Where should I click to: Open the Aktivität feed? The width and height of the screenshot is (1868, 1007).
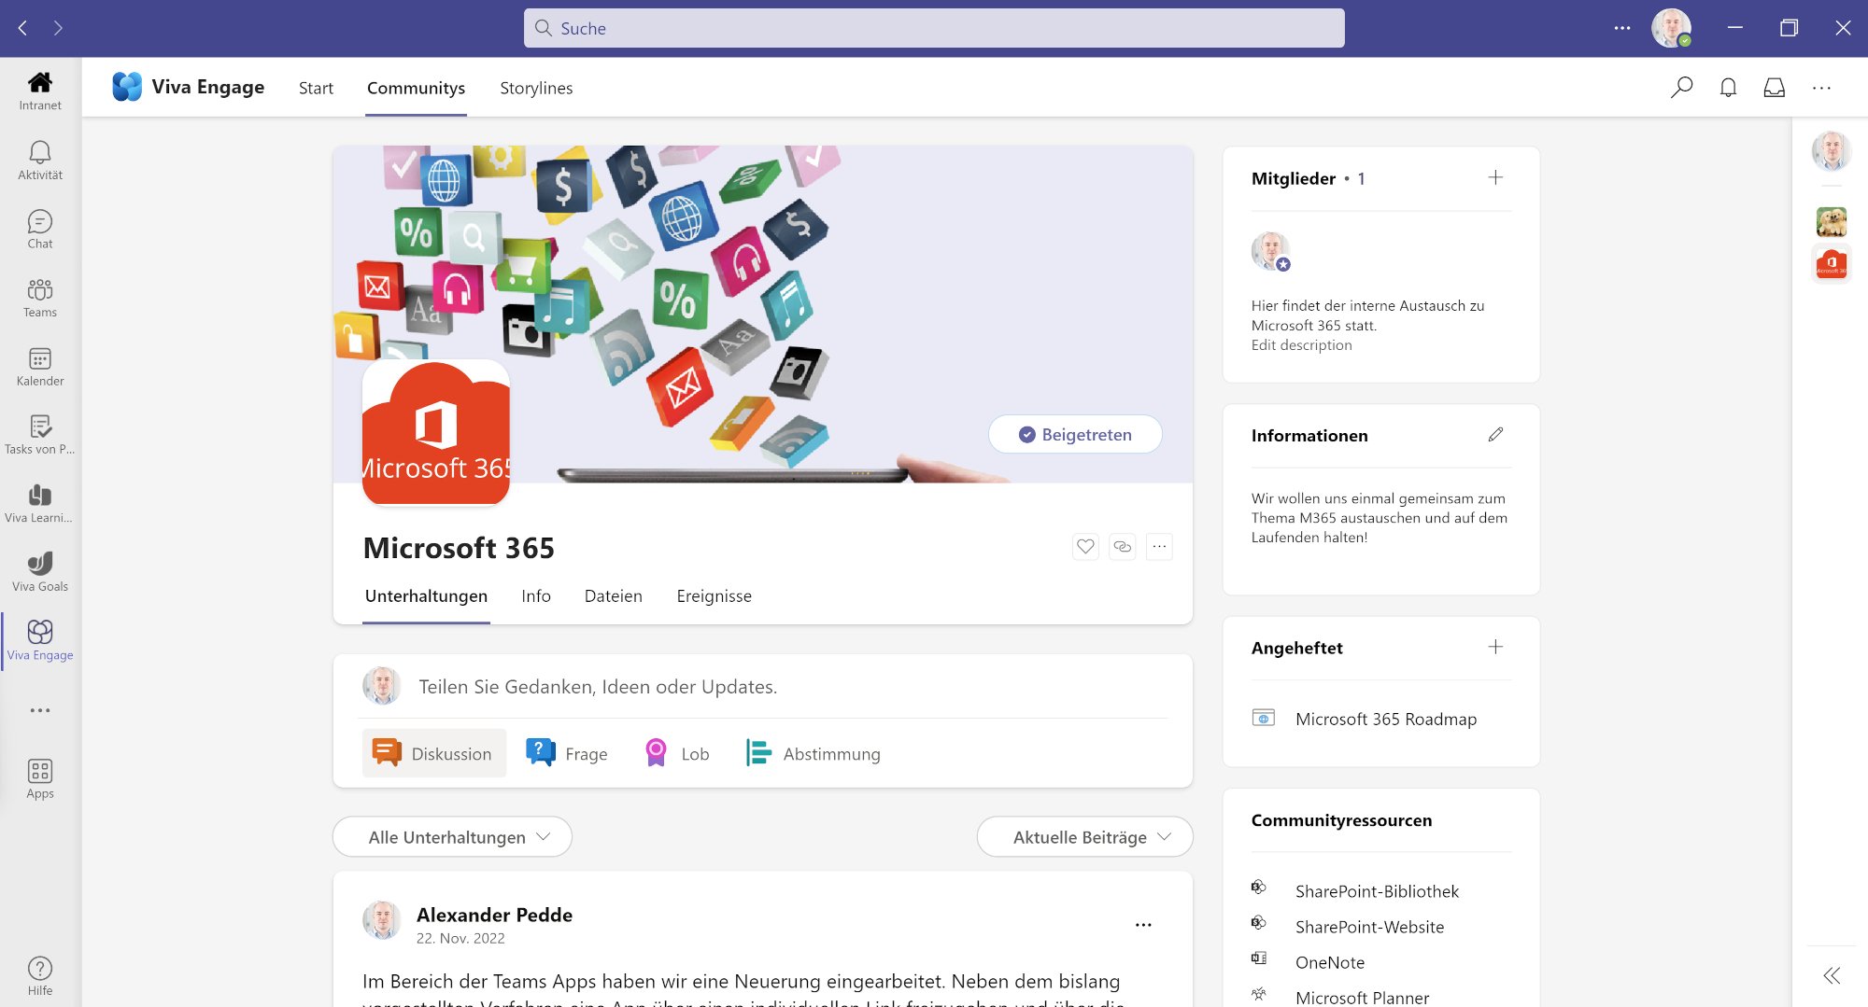click(40, 161)
